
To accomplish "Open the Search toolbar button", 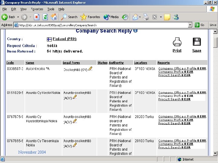I will pos(69,17).
